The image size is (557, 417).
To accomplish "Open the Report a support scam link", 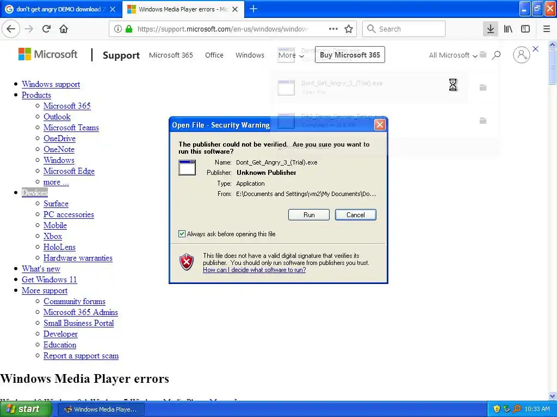I will [81, 356].
